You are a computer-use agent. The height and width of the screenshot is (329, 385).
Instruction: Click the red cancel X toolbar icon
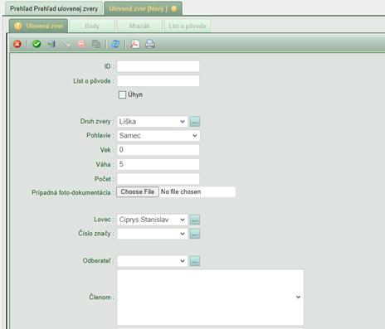point(17,44)
